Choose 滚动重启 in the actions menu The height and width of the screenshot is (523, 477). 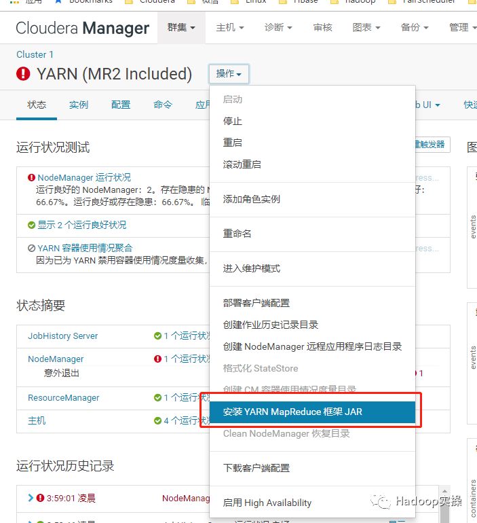312,164
